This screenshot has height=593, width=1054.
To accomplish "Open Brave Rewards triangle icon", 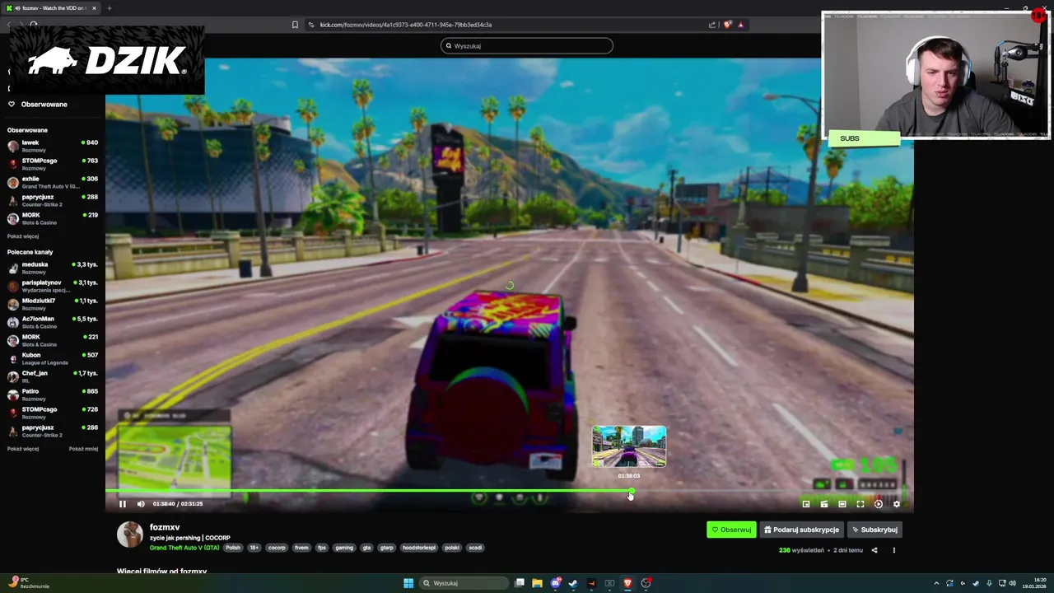I will click(740, 25).
